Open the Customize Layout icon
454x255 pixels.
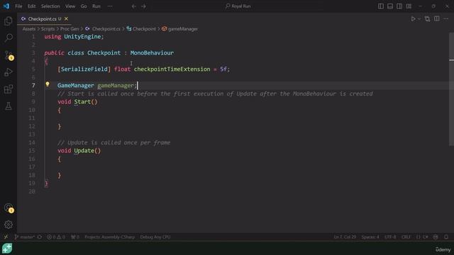pyautogui.click(x=409, y=6)
